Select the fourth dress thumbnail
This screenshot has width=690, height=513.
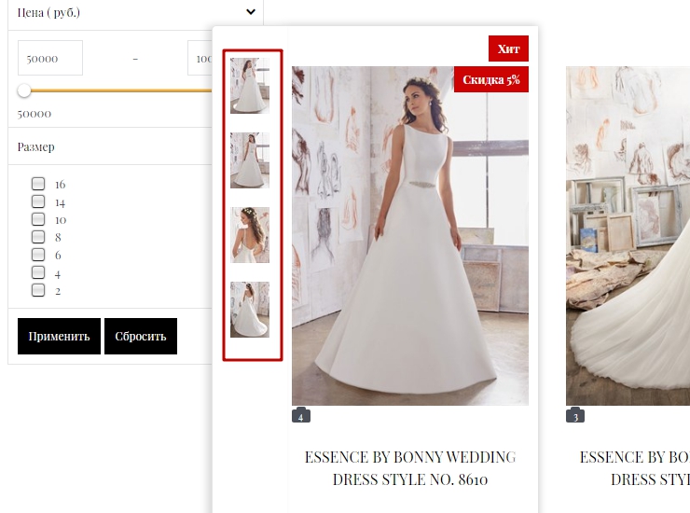tap(250, 310)
